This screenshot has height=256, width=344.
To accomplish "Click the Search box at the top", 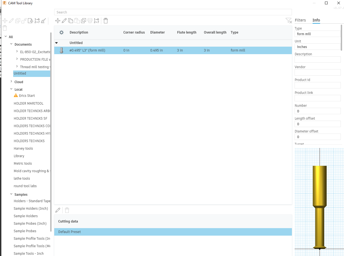I will click(173, 12).
